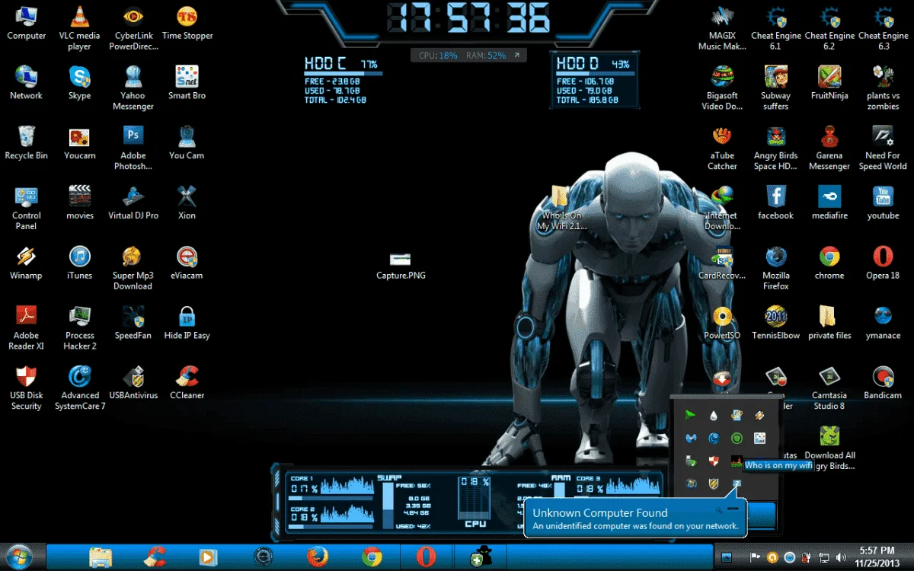Open Chrome from the taskbar

pos(372,557)
